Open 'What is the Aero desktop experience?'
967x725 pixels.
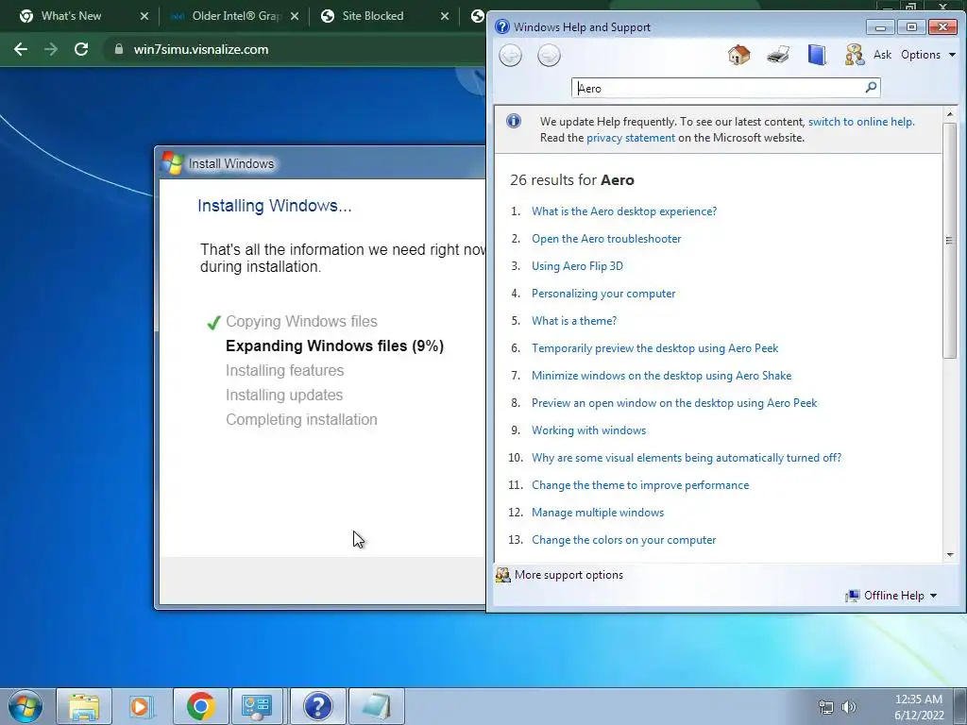(x=624, y=211)
